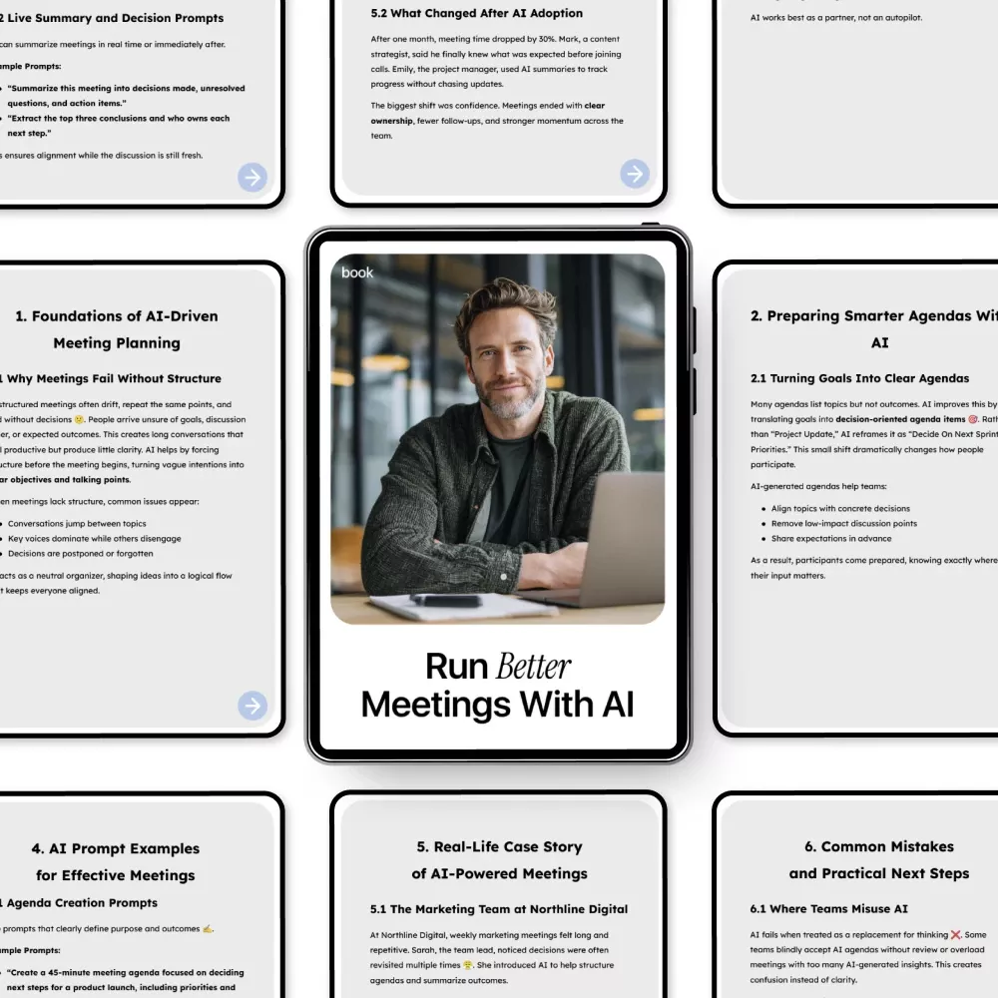Click the arrow icon on the Live Summary page
The width and height of the screenshot is (998, 998).
tap(252, 178)
